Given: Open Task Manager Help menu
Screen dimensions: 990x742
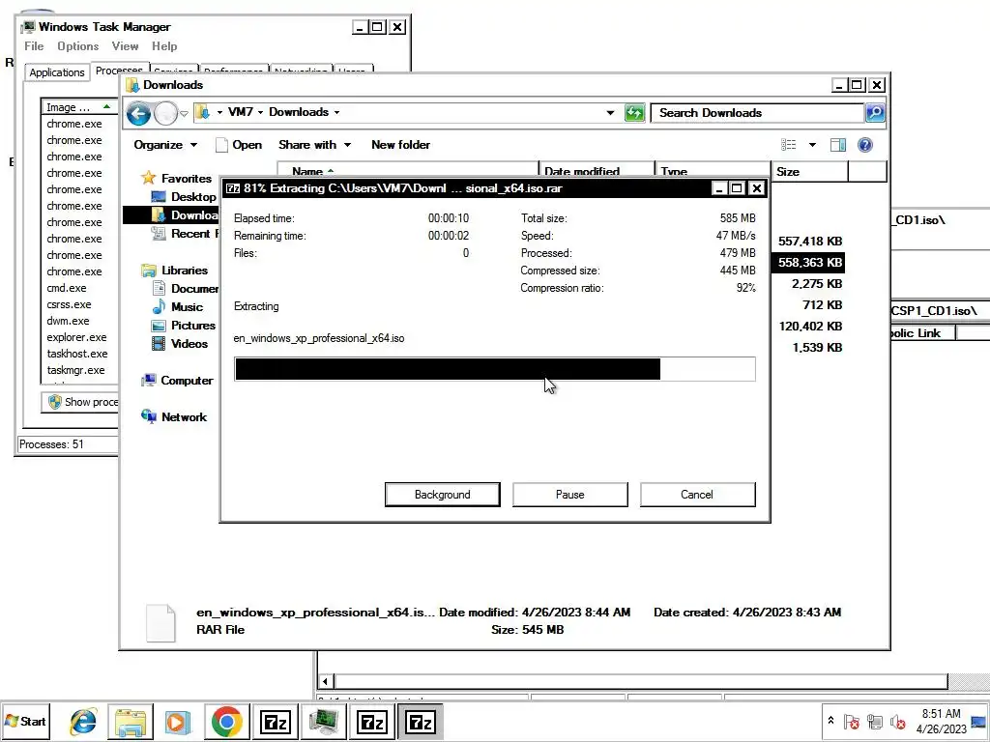Looking at the screenshot, I should (164, 46).
